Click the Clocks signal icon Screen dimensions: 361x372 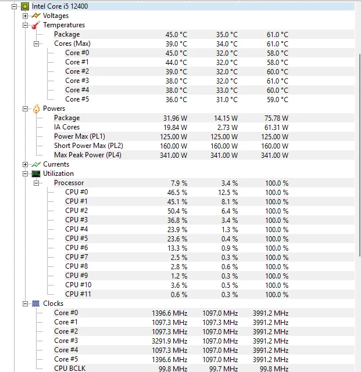click(x=36, y=304)
